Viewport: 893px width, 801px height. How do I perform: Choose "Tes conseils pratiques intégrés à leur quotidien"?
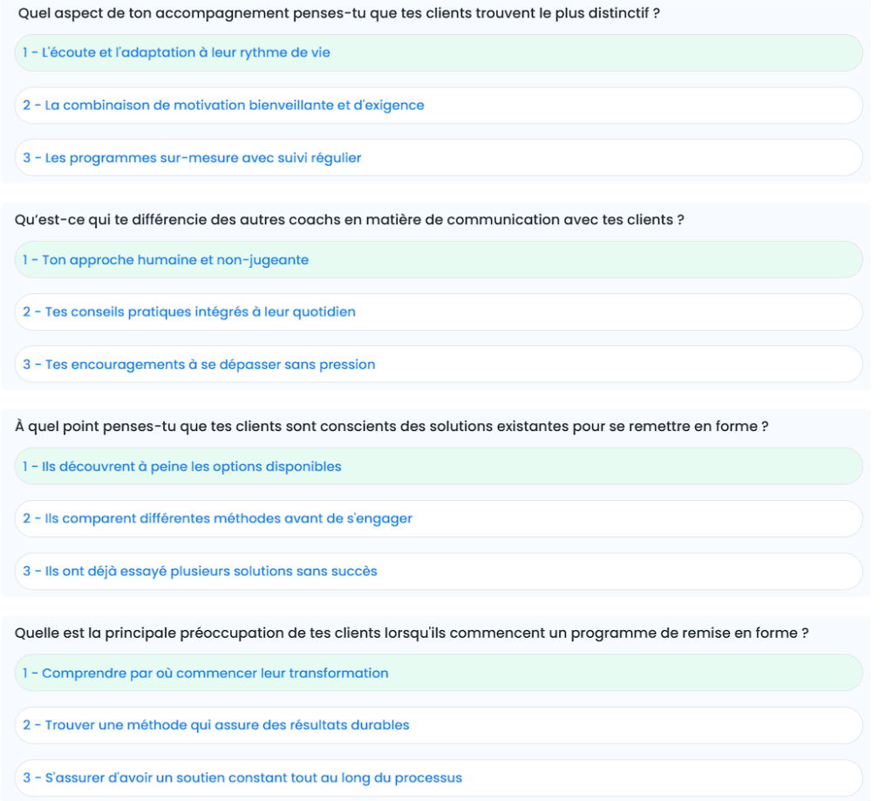pos(439,312)
